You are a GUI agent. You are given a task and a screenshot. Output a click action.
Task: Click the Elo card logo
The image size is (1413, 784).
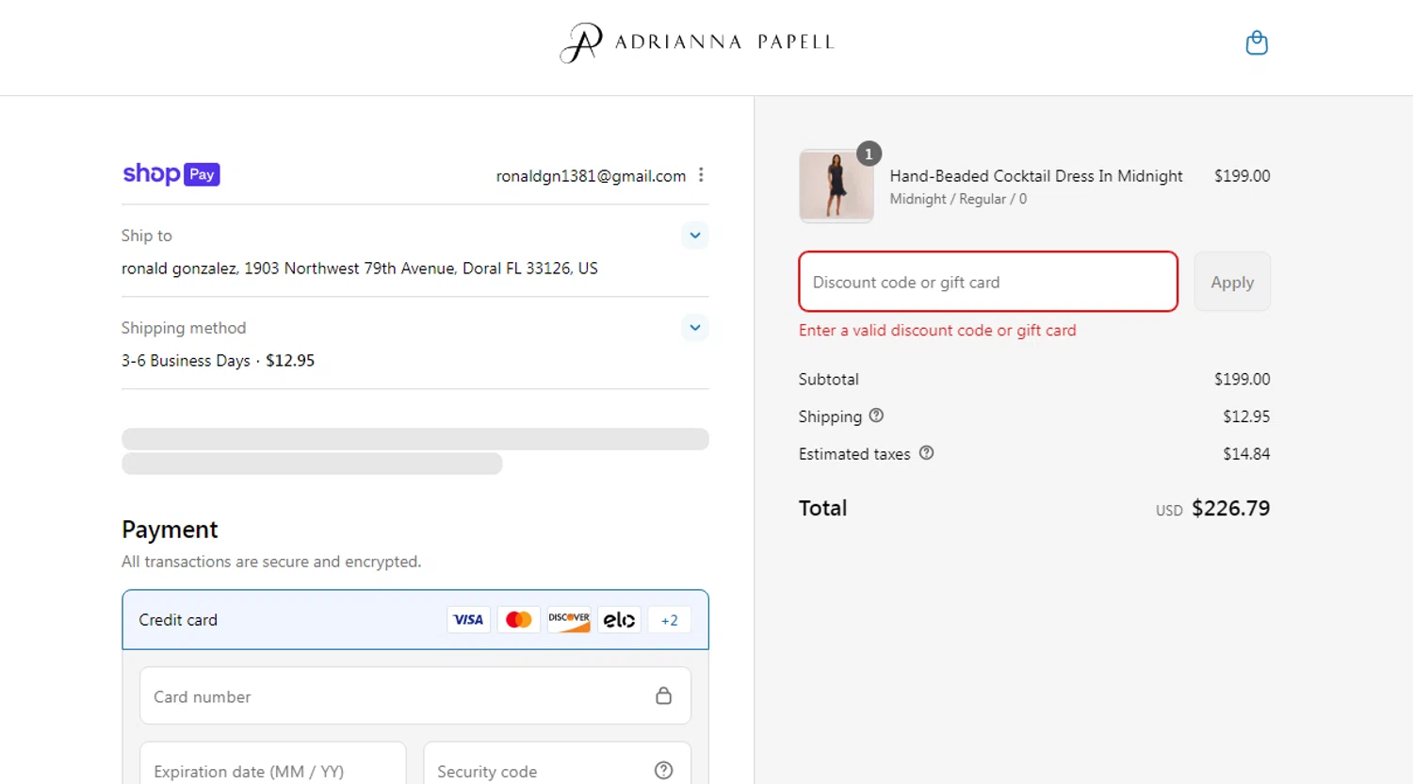click(619, 620)
